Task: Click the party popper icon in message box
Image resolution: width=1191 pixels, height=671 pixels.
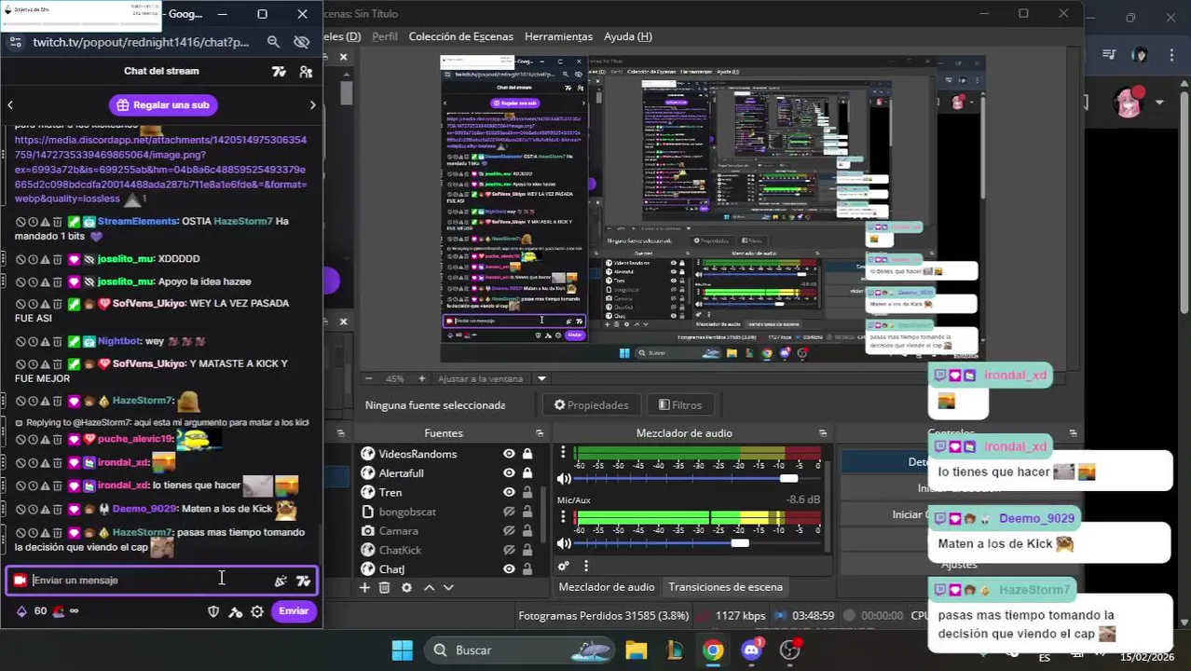Action: coord(281,581)
